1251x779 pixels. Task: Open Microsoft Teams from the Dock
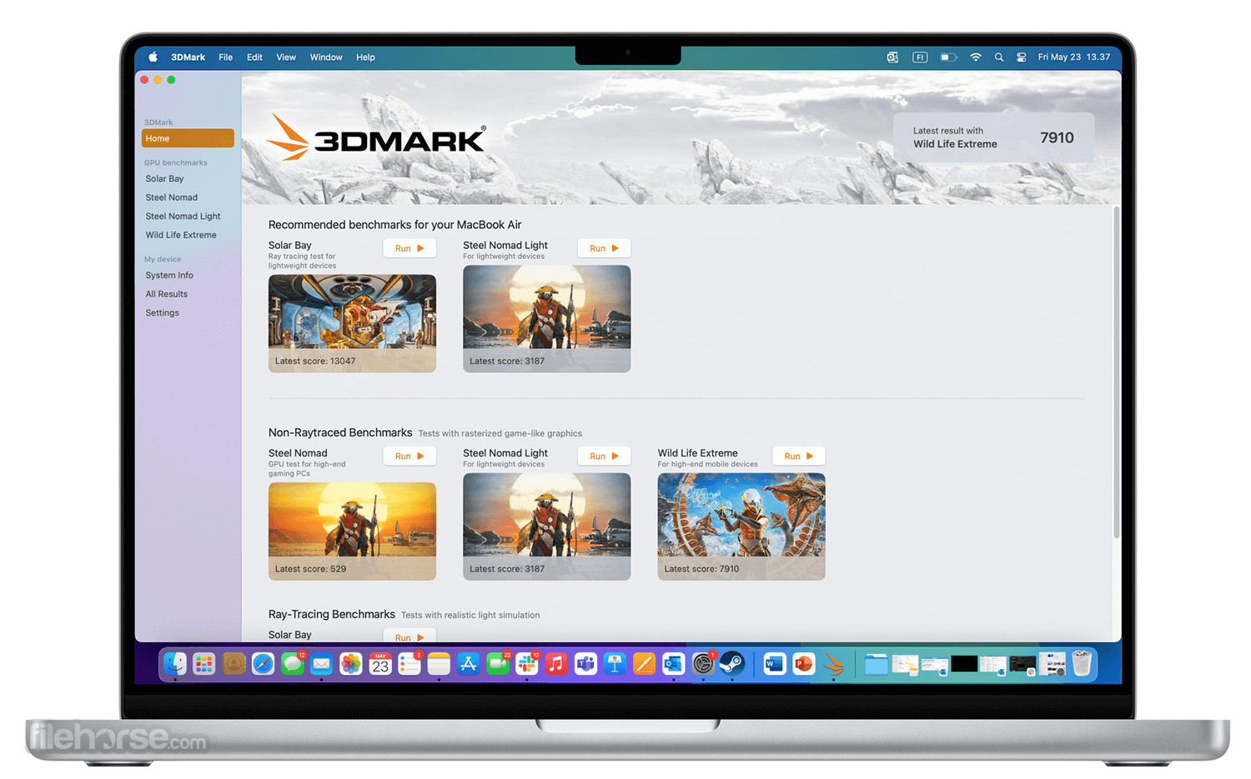pyautogui.click(x=585, y=664)
